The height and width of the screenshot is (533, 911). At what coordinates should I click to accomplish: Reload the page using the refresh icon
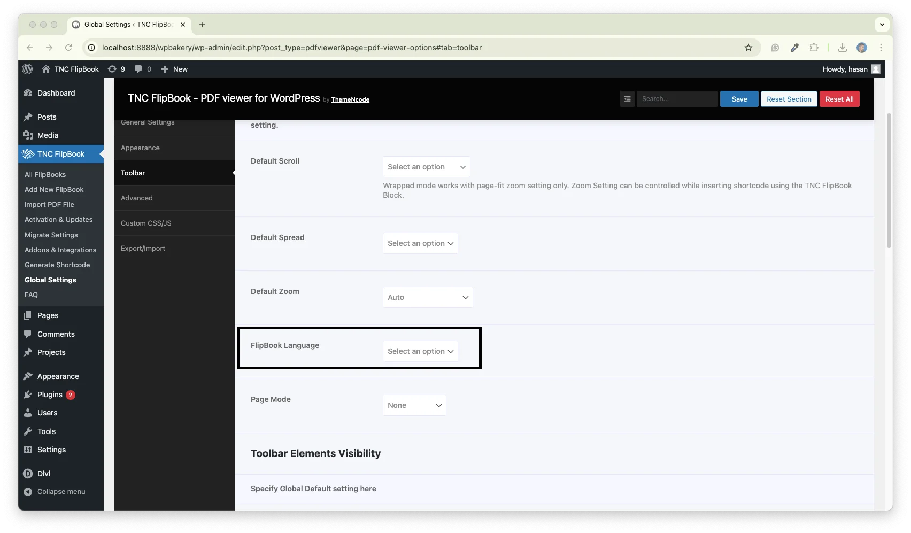[x=68, y=48]
